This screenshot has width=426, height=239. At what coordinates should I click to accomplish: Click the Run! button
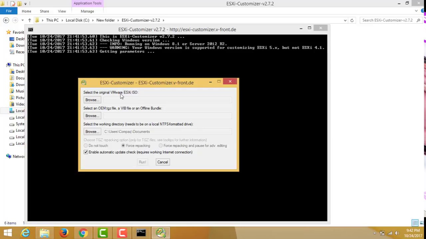[x=142, y=162]
